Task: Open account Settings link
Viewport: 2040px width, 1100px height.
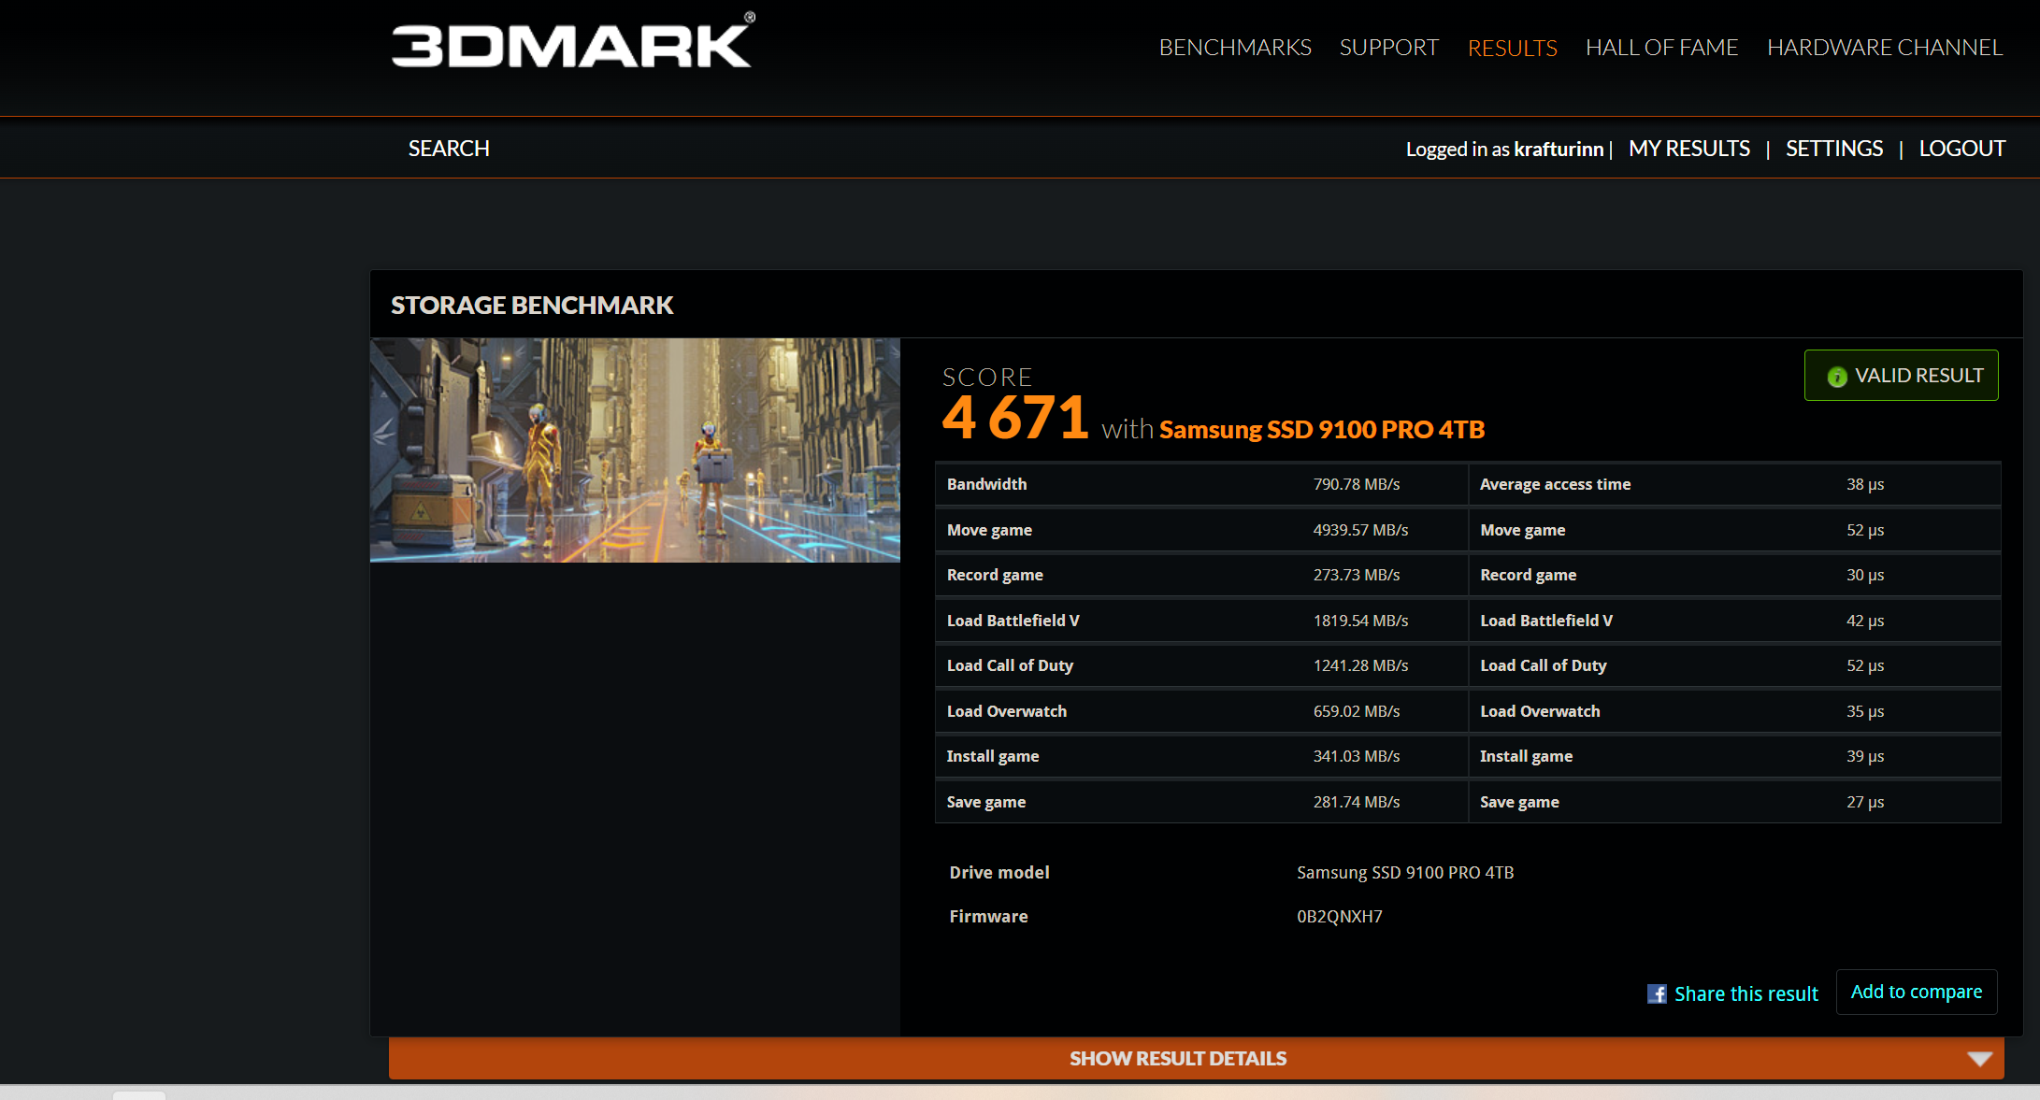Action: 1833,149
